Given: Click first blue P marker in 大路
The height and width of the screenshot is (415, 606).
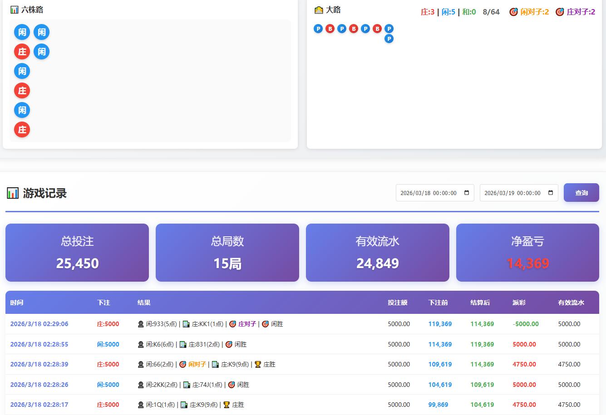Looking at the screenshot, I should tap(318, 29).
